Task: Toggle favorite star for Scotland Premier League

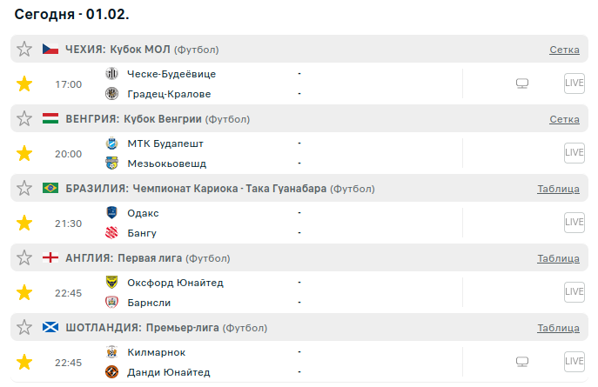Action: click(x=24, y=328)
